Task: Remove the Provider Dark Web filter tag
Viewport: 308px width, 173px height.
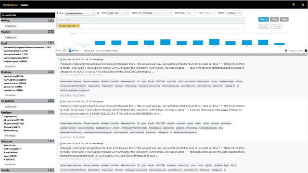Action: [78, 25]
